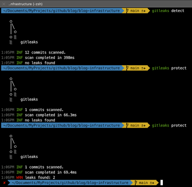
Task: Select the ..nfrastructure (-zsh) tab title
Action: (x=25, y=4)
